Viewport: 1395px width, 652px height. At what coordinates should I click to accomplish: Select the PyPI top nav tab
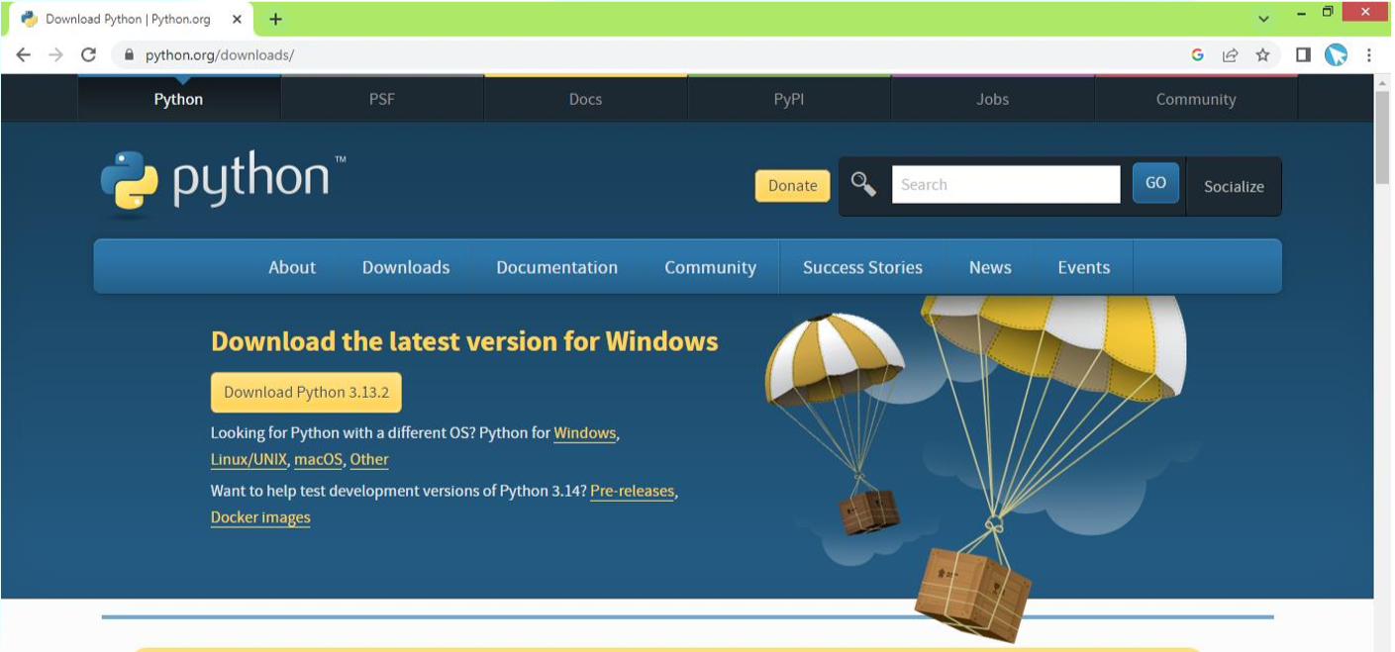click(789, 99)
